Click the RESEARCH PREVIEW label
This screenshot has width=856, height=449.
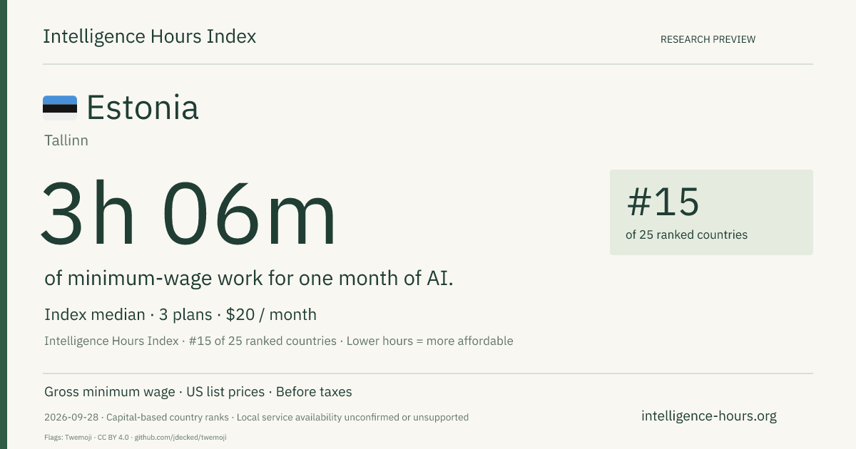click(x=708, y=39)
